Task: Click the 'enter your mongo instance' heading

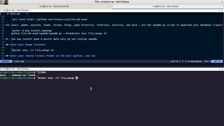Action: [26, 44]
